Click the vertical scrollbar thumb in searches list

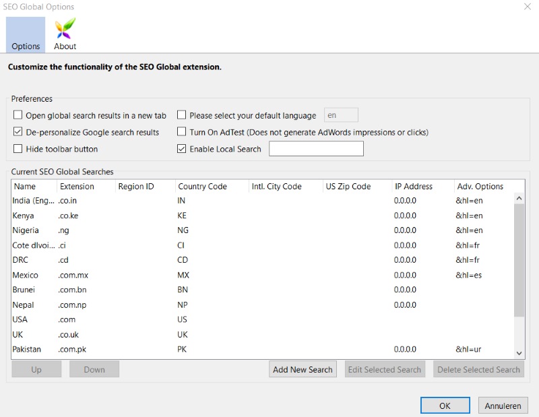tap(519, 260)
